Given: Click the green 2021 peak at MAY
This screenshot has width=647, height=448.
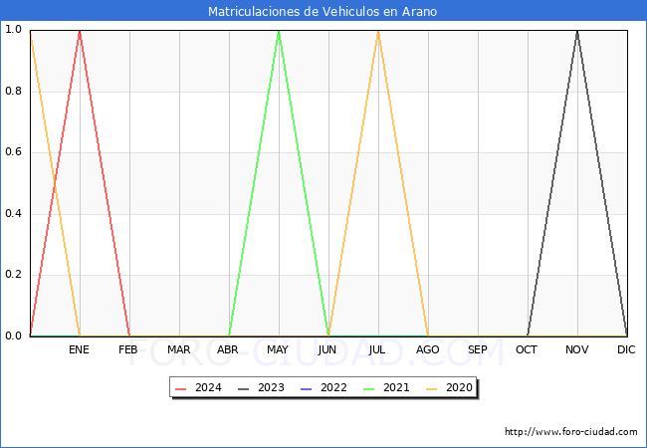Looking at the screenshot, I should pos(279,31).
